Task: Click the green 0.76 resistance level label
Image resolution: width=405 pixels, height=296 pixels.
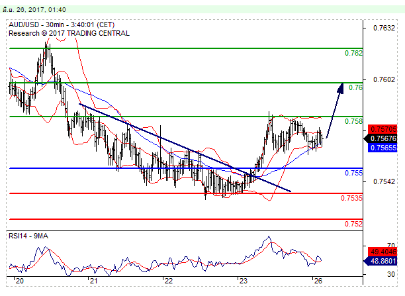Action: pos(355,87)
